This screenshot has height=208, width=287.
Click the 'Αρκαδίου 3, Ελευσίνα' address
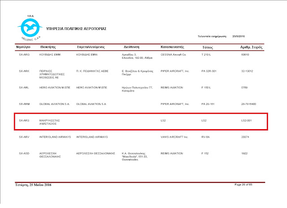[137, 56]
